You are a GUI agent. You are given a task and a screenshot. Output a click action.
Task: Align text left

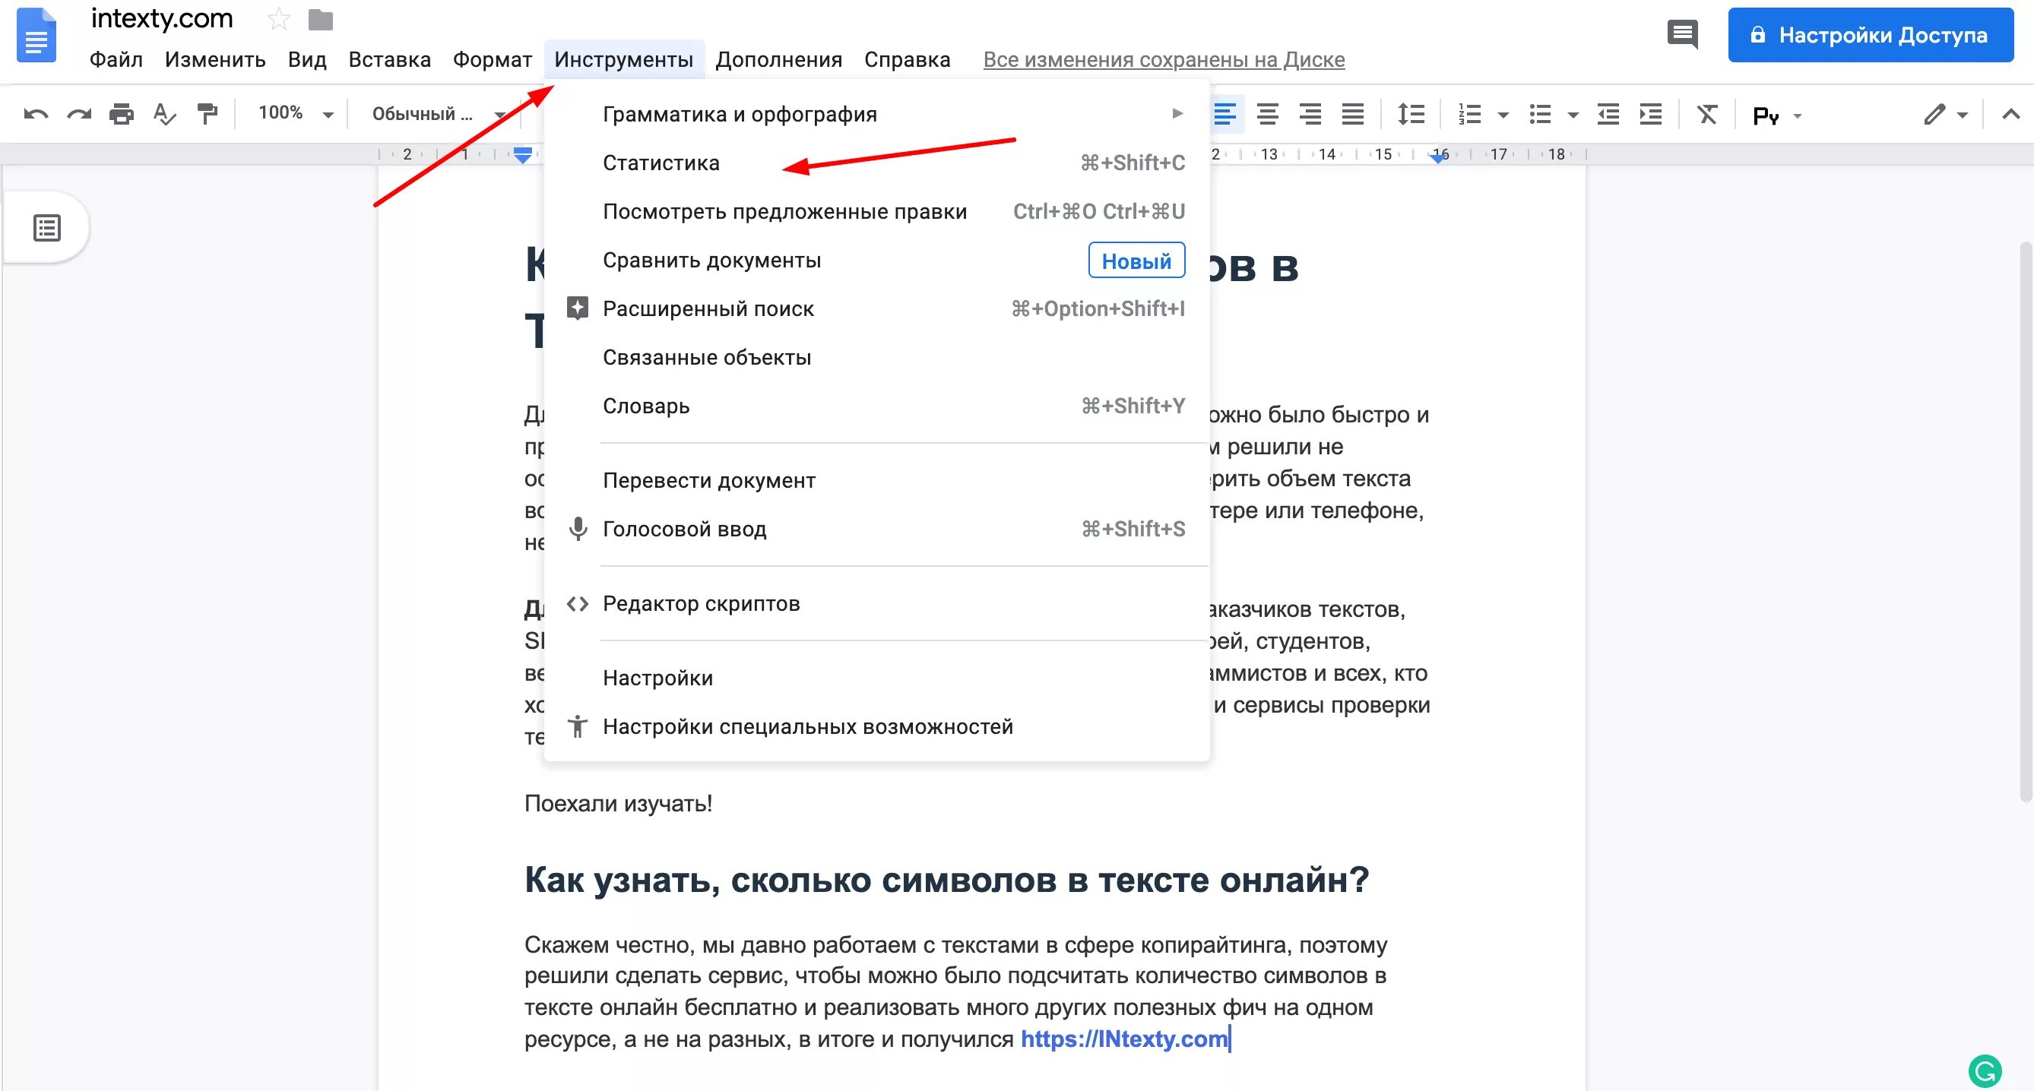[1225, 115]
